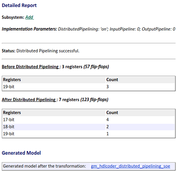The height and width of the screenshot is (172, 177).
Task: Click the 17-bit registers row
Action: [88, 119]
